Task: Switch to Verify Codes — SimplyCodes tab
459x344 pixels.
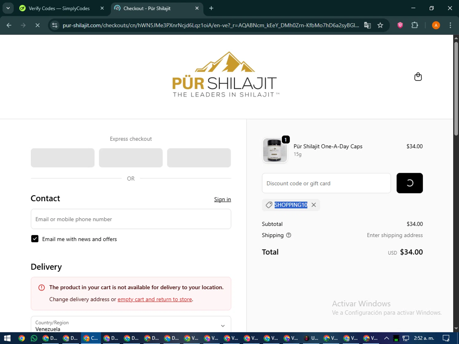Action: [59, 8]
